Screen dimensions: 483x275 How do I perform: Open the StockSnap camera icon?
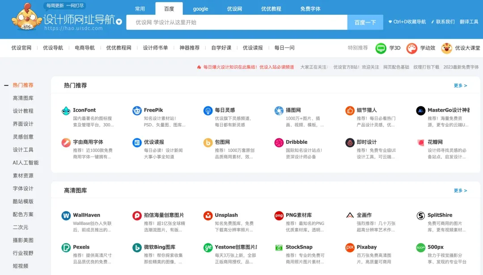(279, 248)
